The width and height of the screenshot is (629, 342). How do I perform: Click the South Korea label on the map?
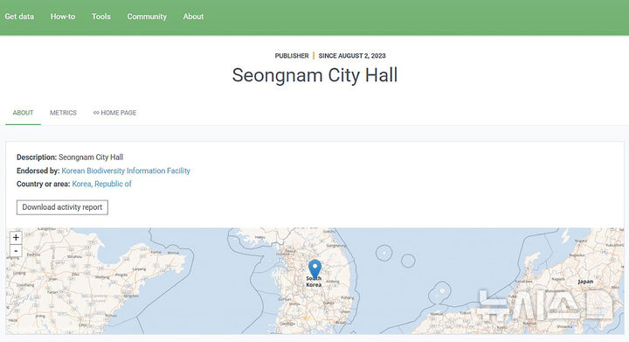tap(314, 282)
